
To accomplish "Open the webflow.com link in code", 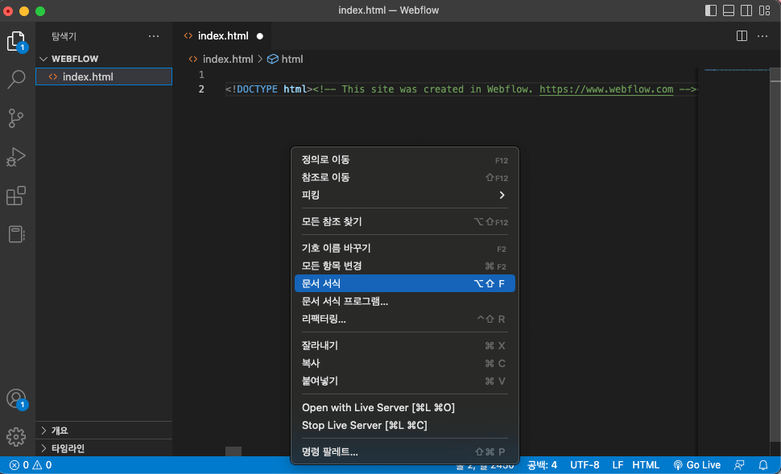I will [606, 89].
